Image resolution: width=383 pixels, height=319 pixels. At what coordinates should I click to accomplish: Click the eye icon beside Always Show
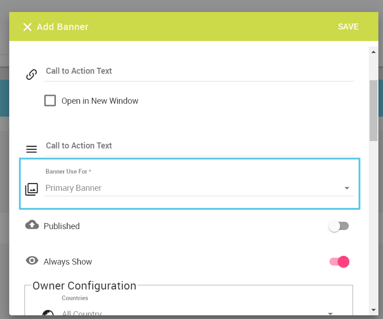pos(32,260)
